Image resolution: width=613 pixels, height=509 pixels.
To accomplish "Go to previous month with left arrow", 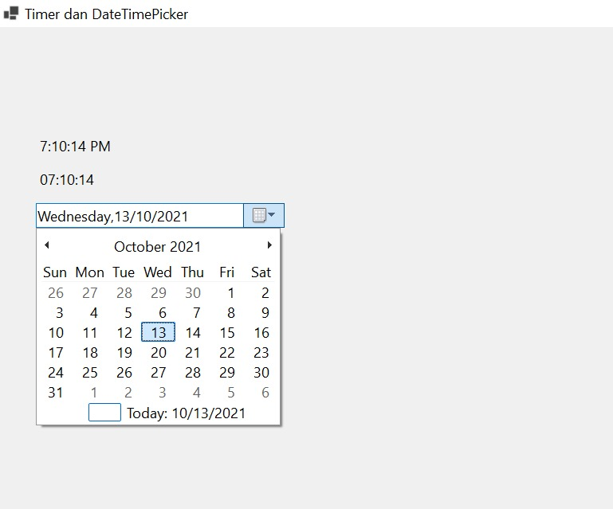I will [x=47, y=245].
